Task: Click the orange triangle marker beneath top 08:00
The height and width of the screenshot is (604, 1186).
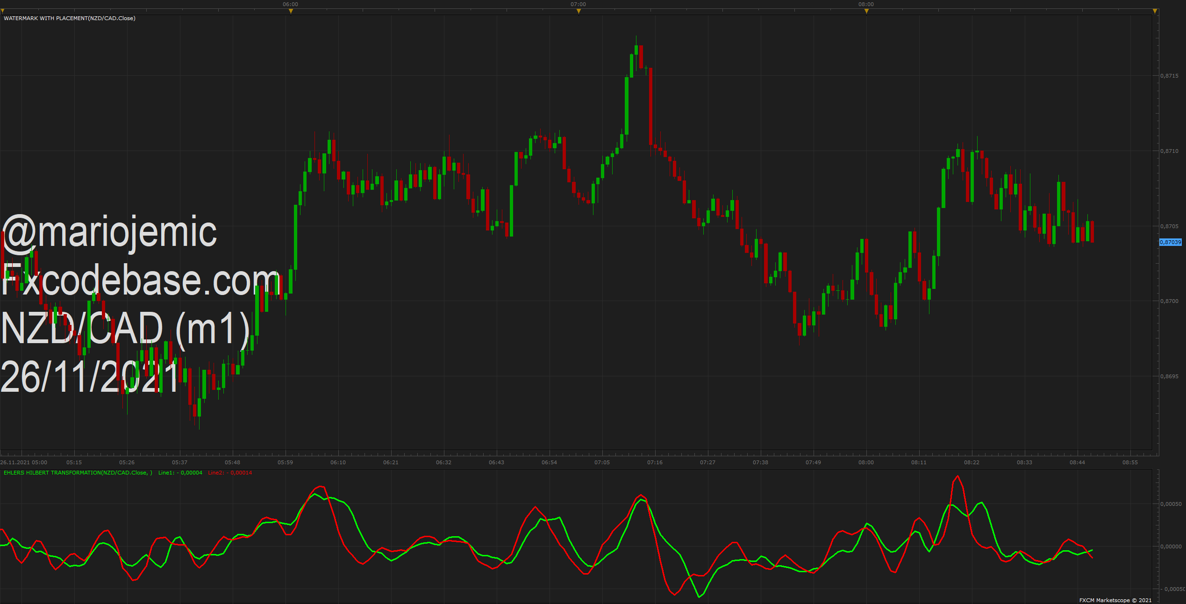Action: tap(866, 11)
